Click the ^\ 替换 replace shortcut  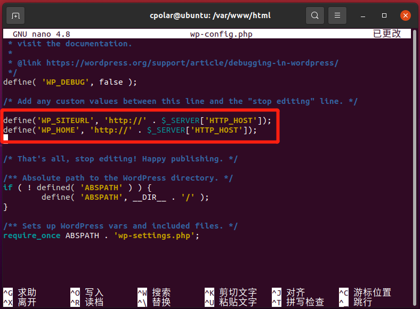pos(154,302)
